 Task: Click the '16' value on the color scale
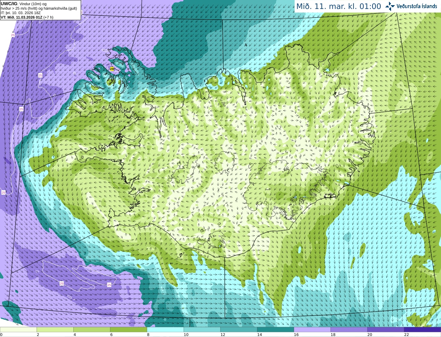pos(296,335)
